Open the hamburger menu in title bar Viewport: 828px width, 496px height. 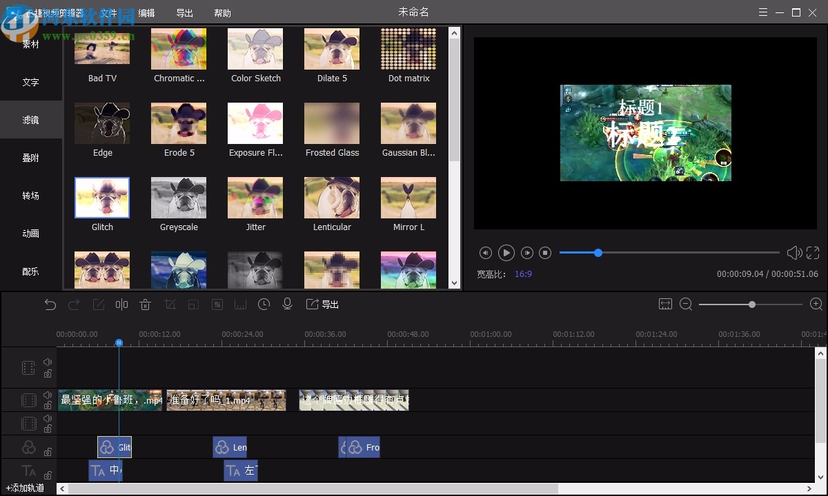(x=762, y=12)
